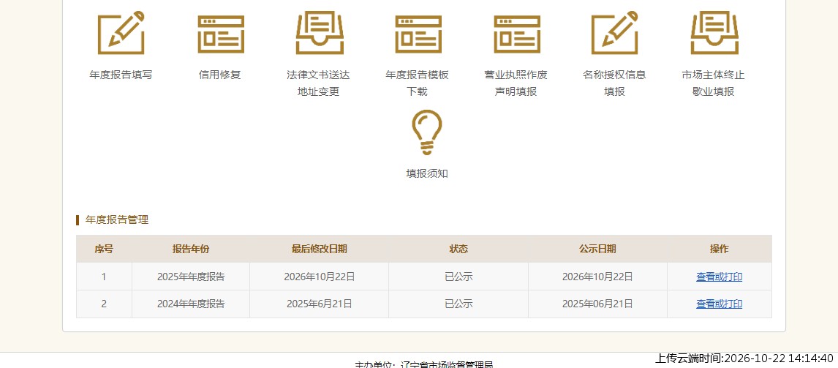Click the 营业执照作废声明填报 label text
Image resolution: width=838 pixels, height=368 pixels.
coord(516,83)
